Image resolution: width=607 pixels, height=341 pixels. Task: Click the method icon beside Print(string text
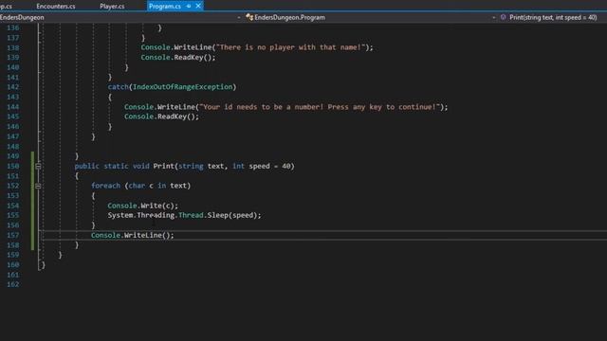504,17
